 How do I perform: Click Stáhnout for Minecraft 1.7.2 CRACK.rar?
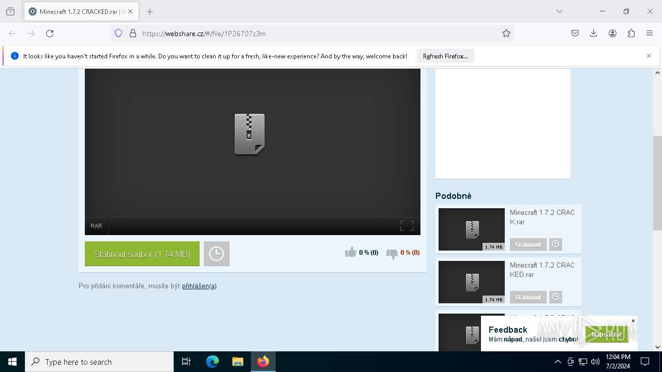528,244
